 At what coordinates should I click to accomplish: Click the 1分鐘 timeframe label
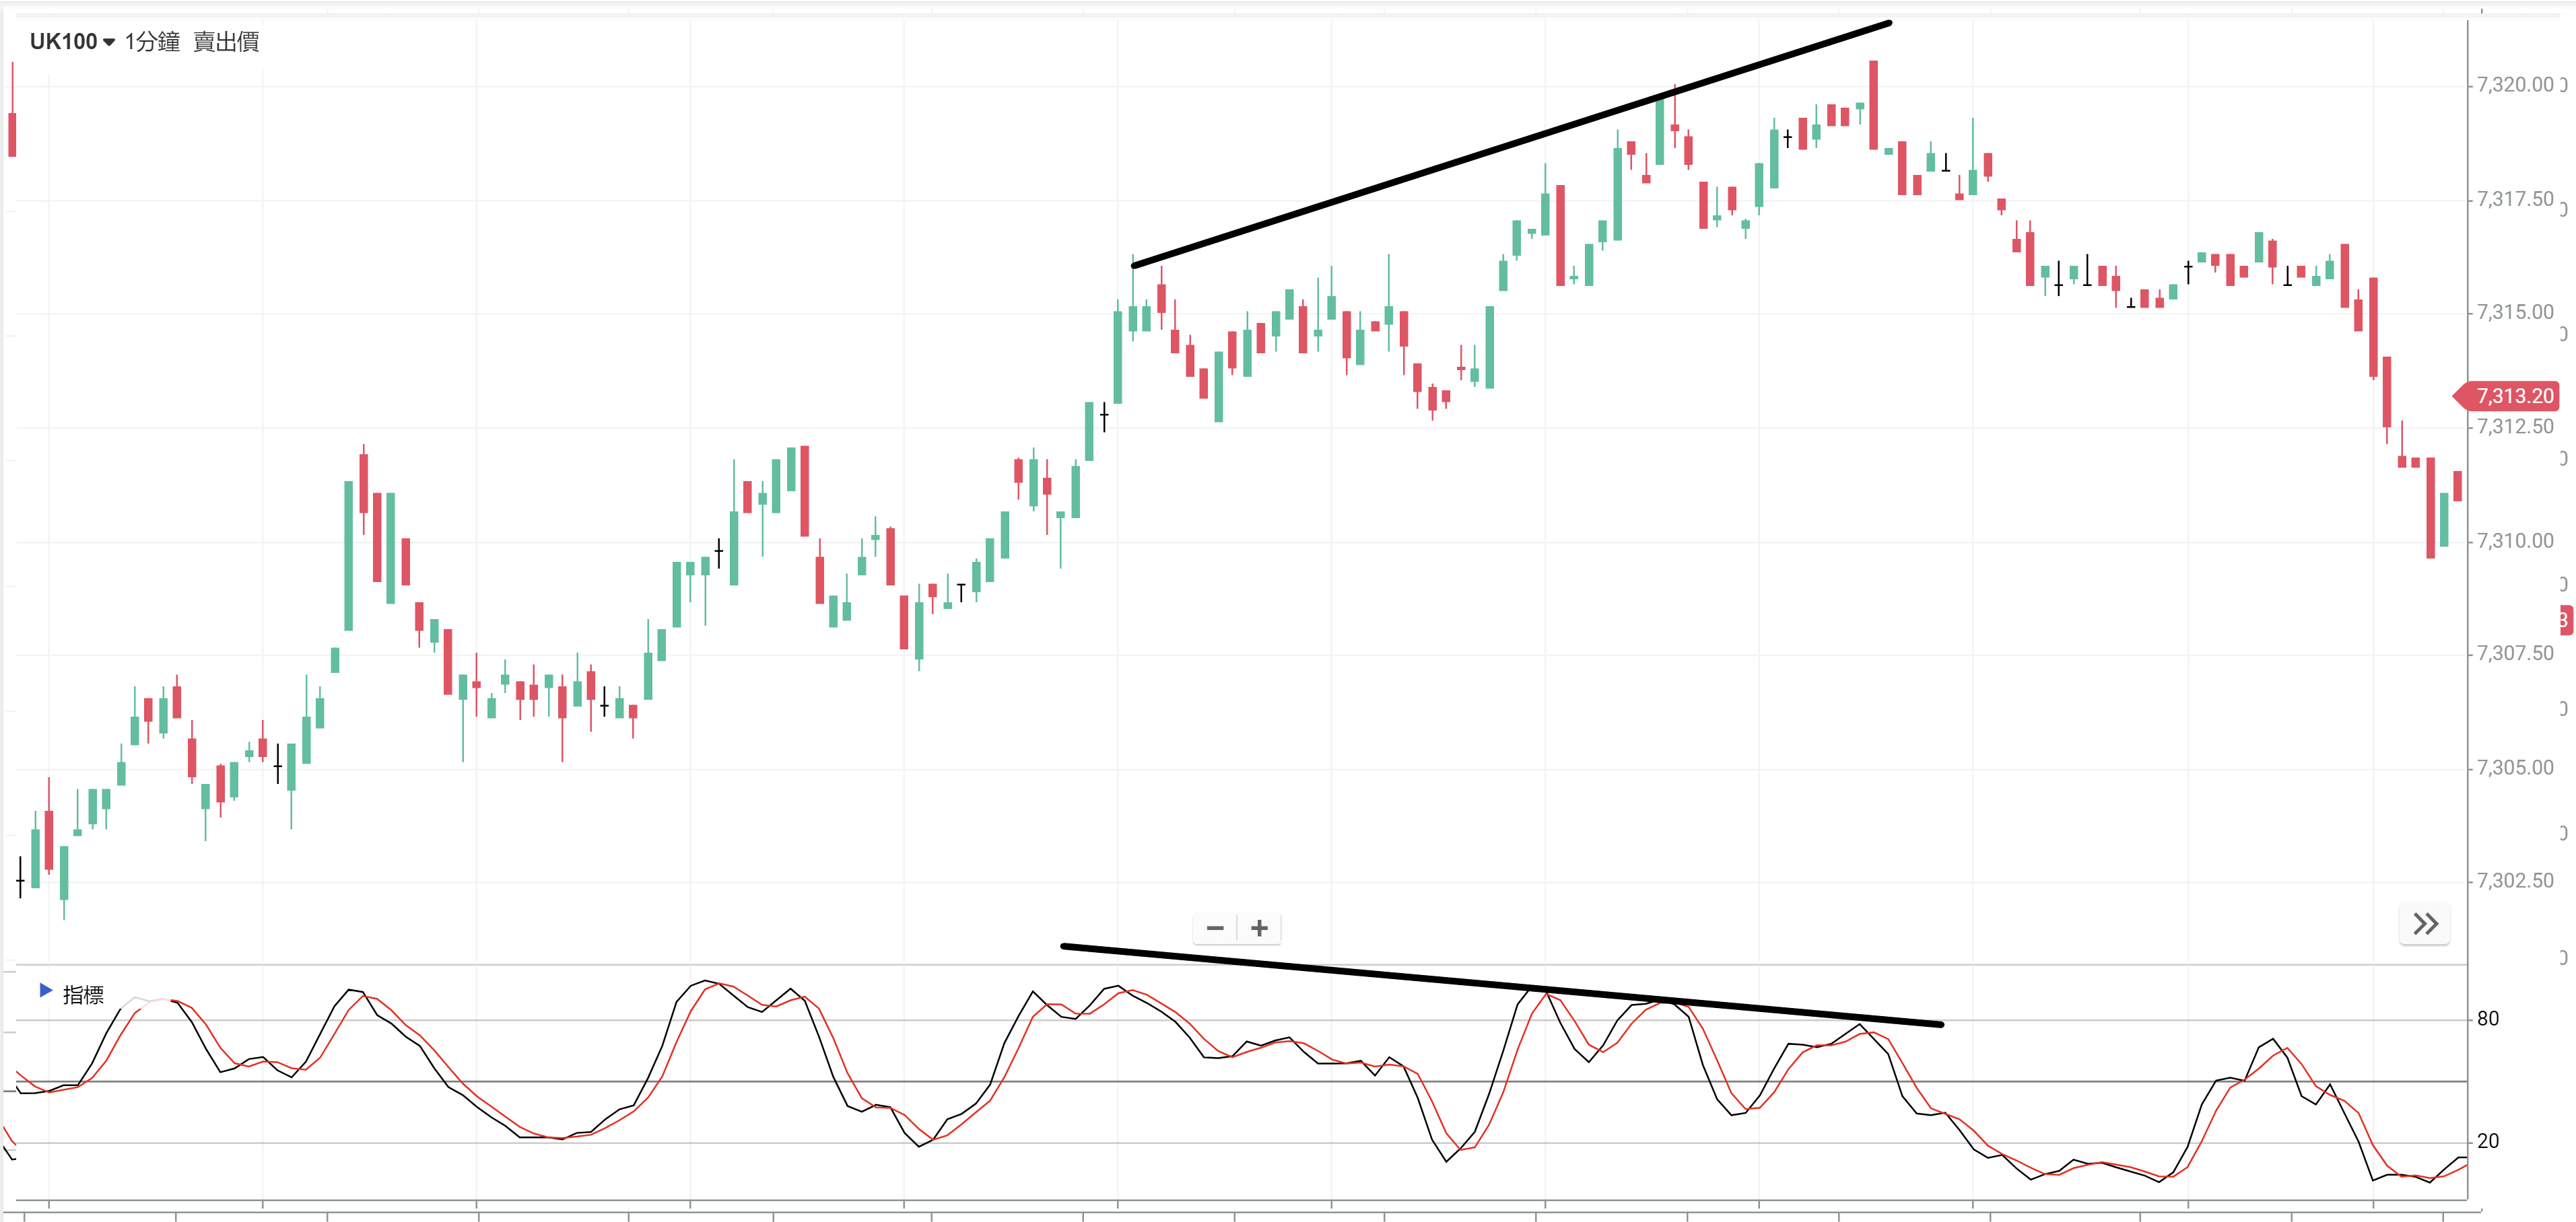152,42
